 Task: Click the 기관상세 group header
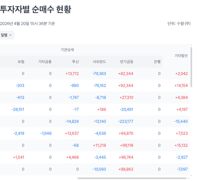[67, 50]
